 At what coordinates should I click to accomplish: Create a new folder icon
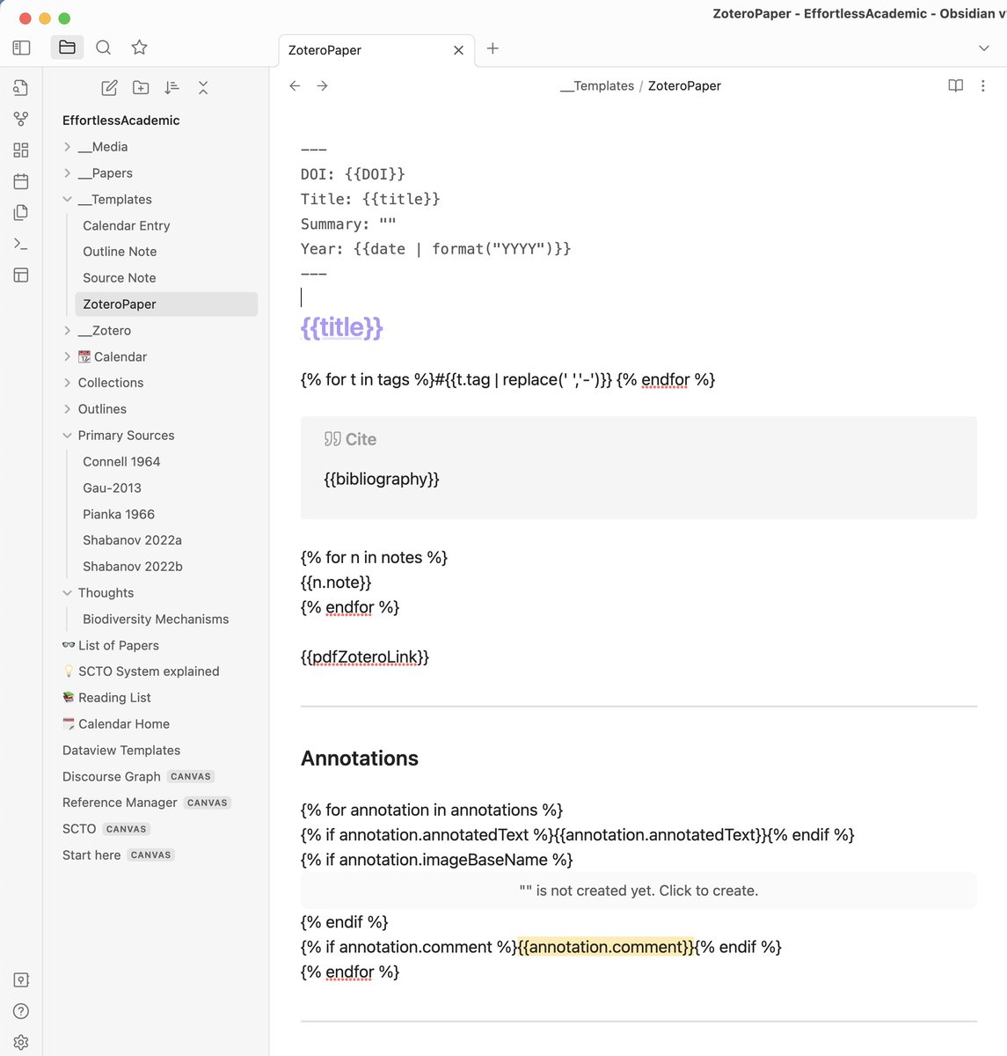point(141,87)
